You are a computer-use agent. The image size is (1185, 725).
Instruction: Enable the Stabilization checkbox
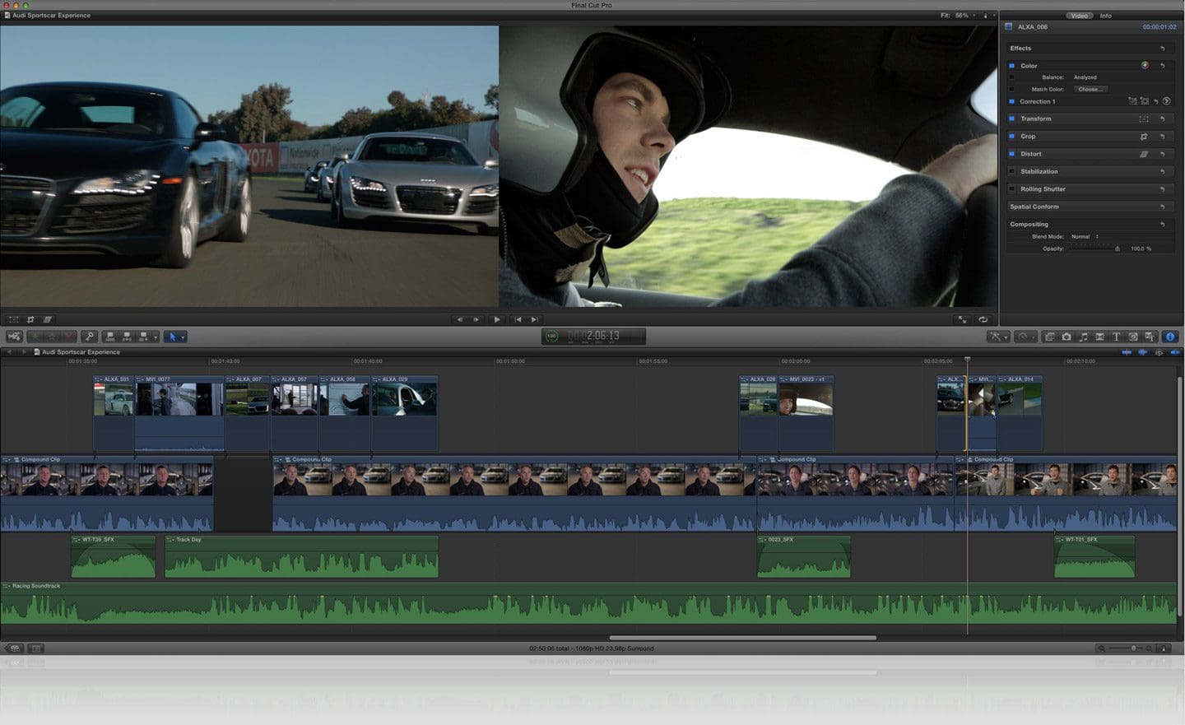(x=1011, y=171)
